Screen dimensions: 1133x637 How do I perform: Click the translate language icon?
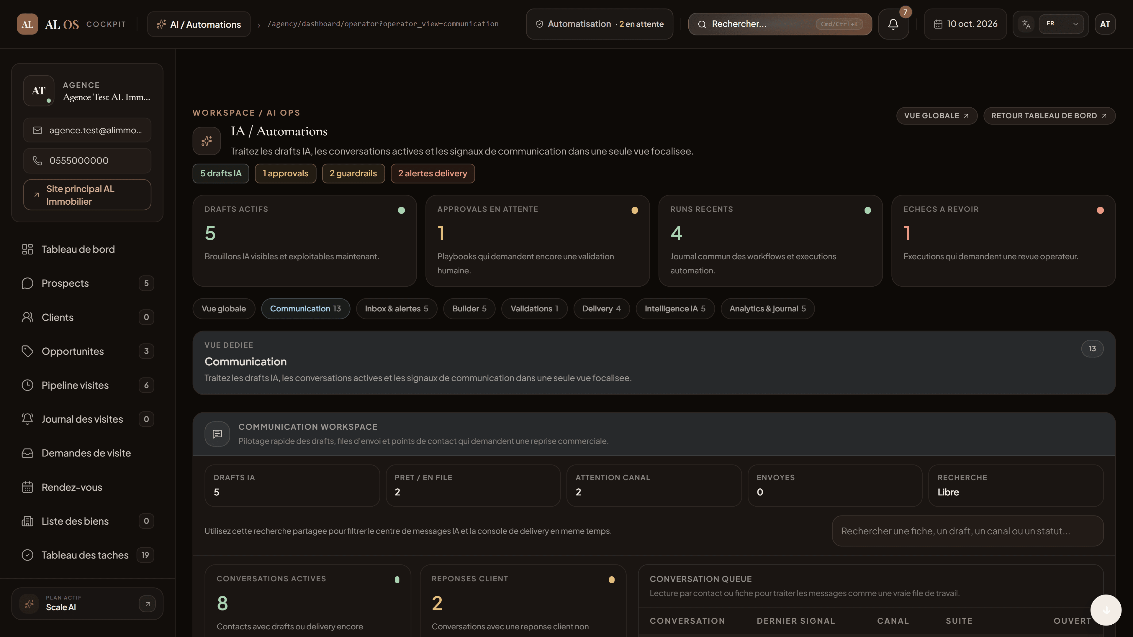1026,24
